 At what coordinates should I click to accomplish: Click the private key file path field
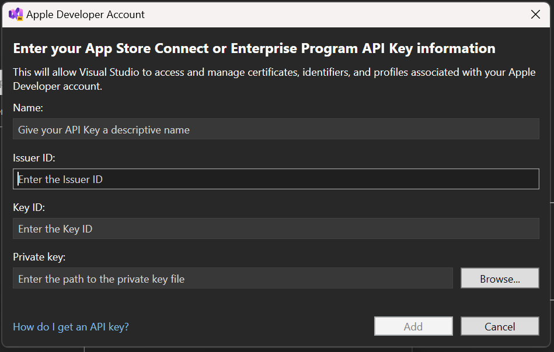pyautogui.click(x=232, y=279)
